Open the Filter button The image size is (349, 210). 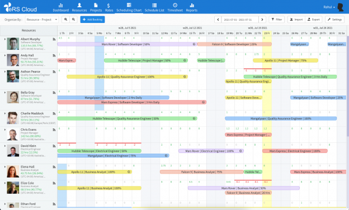(277, 20)
